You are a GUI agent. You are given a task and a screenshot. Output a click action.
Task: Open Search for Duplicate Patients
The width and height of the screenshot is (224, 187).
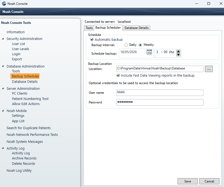click(29, 128)
